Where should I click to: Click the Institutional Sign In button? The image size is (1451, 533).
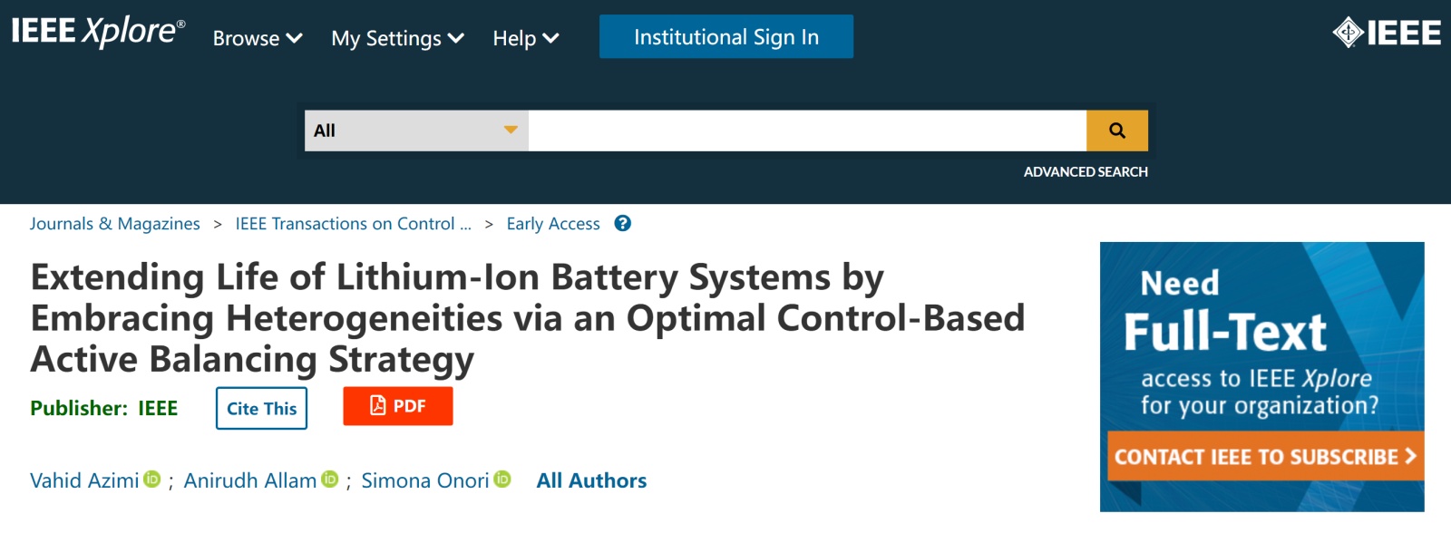pyautogui.click(x=725, y=37)
